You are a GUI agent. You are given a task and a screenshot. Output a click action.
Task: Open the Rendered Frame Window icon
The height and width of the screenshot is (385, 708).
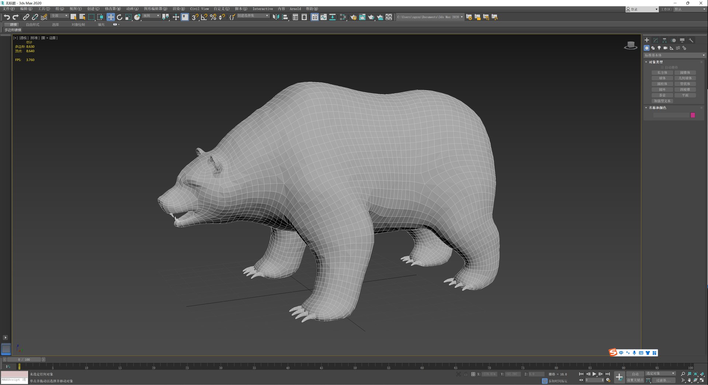362,17
